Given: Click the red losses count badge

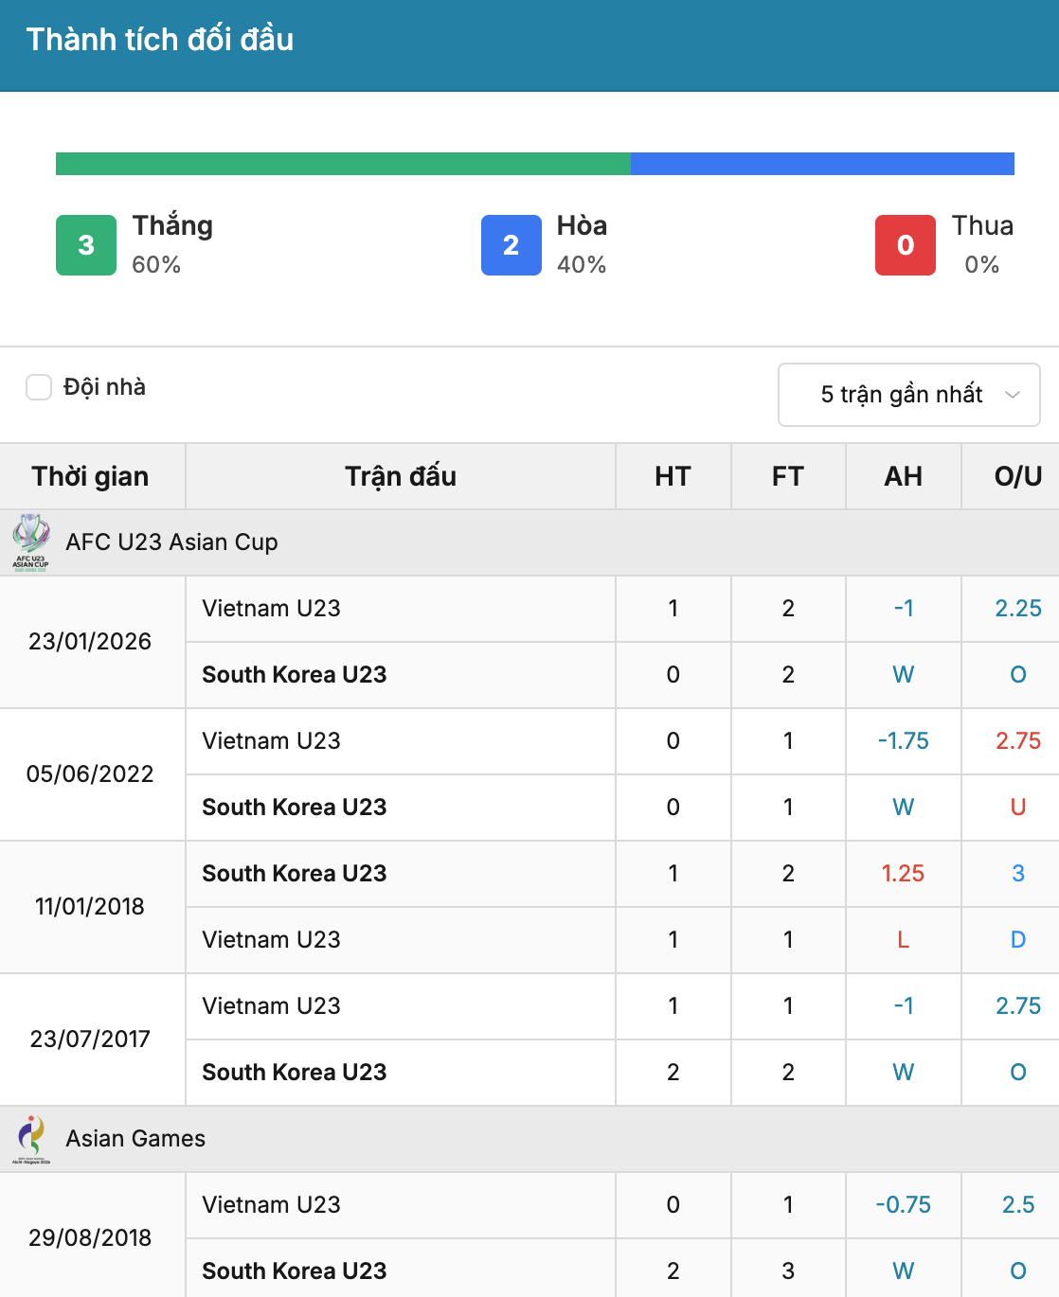Looking at the screenshot, I should pyautogui.click(x=906, y=245).
